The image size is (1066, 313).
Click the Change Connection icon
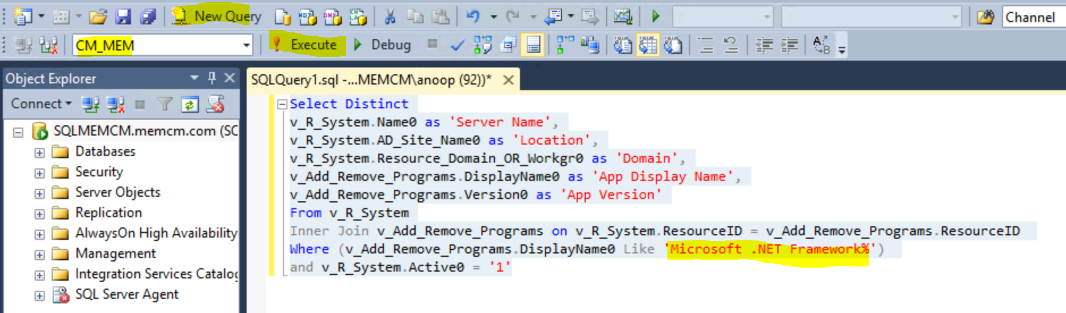point(49,45)
